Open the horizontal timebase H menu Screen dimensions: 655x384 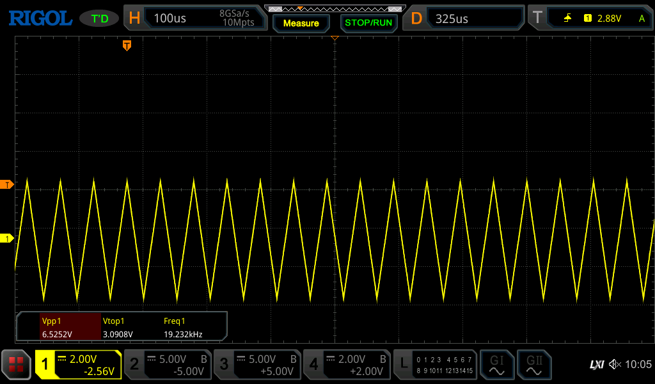(134, 18)
